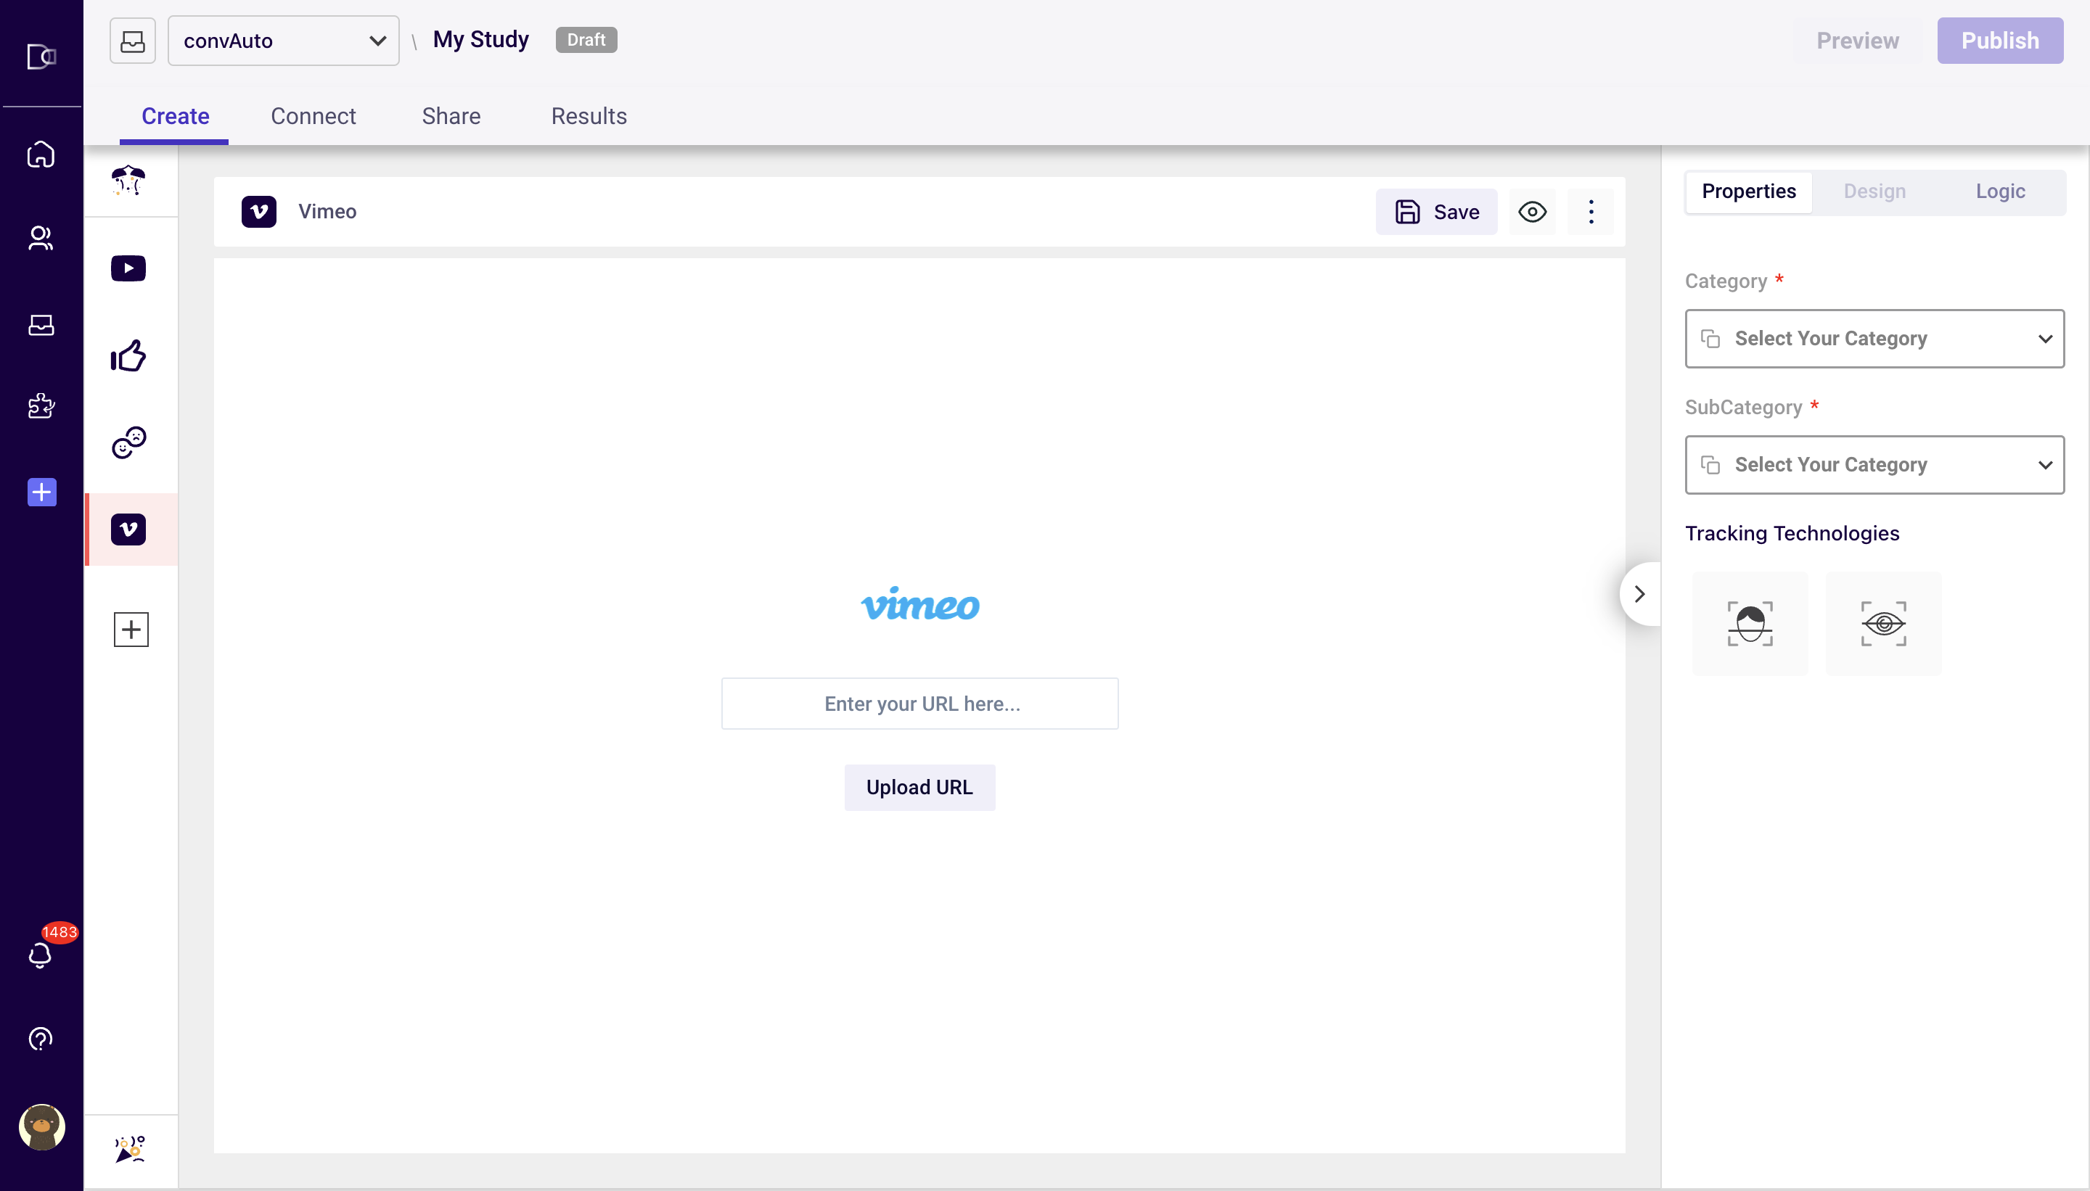Open the inbox tray icon in the sidebar
2090x1191 pixels.
[41, 325]
